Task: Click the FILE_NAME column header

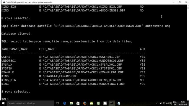Action: (x=47, y=49)
